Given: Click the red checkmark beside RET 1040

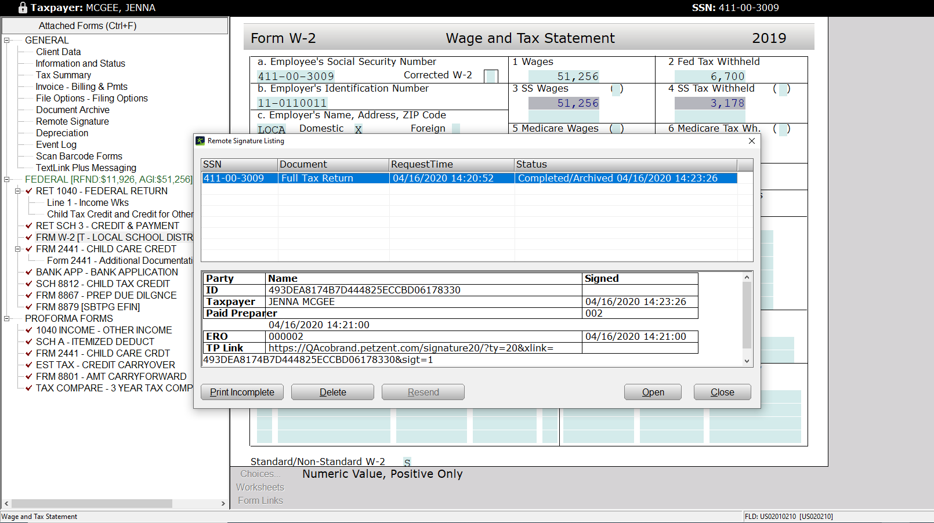Looking at the screenshot, I should pos(29,191).
